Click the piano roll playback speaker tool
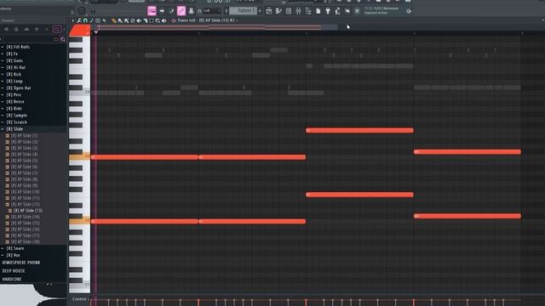The height and width of the screenshot is (306, 545). (164, 20)
